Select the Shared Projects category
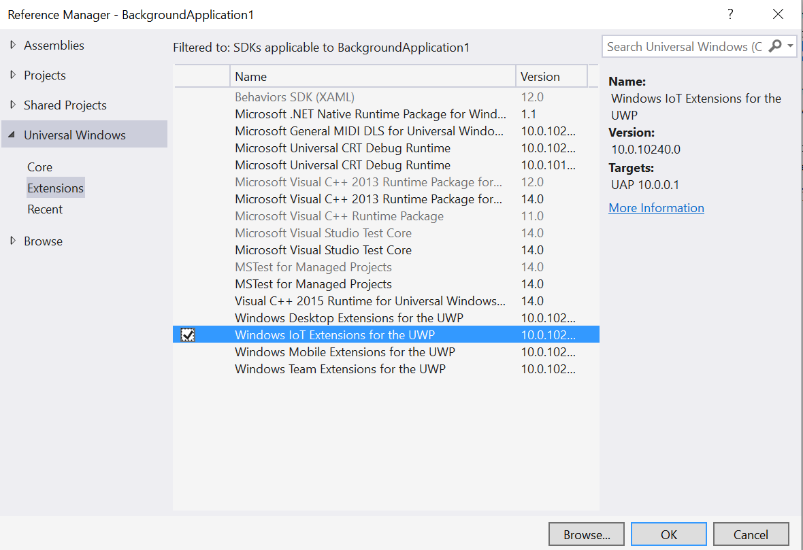Viewport: 803px width, 550px height. pos(65,105)
